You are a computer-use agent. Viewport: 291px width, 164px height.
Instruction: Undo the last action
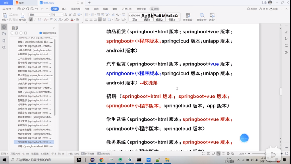point(37,9)
